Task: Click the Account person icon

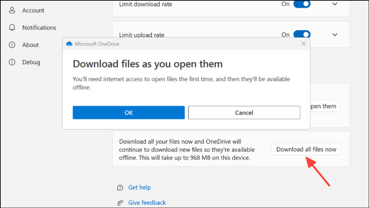Action: (12, 10)
